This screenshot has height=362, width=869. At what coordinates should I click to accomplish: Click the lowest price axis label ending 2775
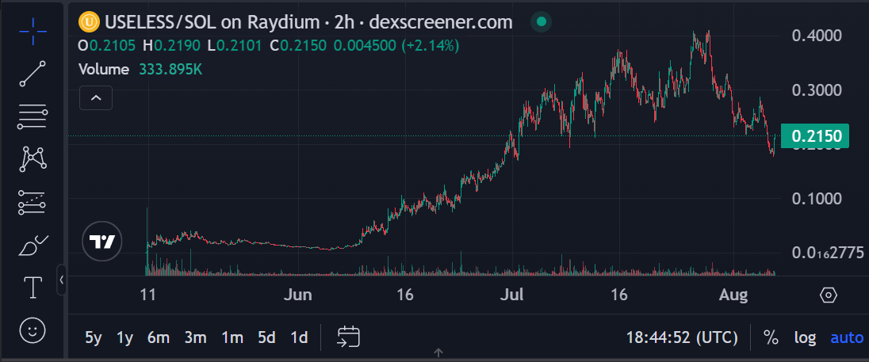[828, 253]
